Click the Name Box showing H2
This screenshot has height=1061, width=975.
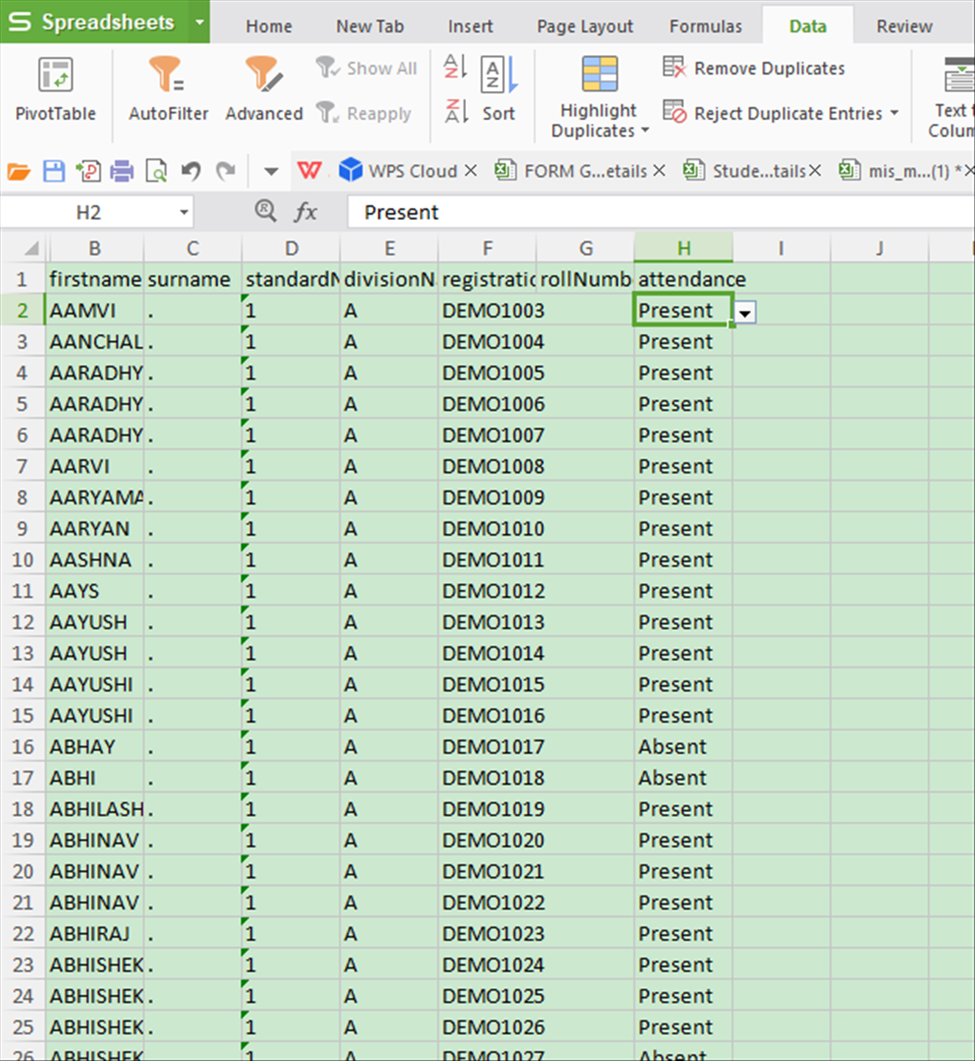coord(88,212)
